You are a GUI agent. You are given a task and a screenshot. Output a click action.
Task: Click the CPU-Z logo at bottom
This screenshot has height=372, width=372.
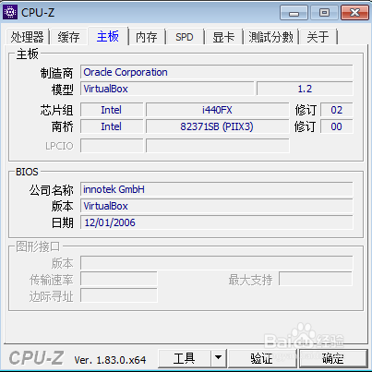(36, 358)
